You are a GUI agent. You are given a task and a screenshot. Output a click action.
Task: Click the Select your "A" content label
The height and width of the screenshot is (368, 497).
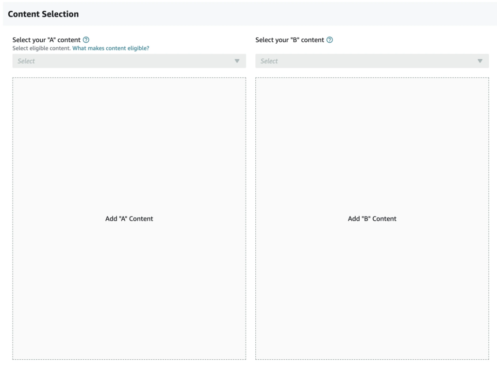(46, 40)
